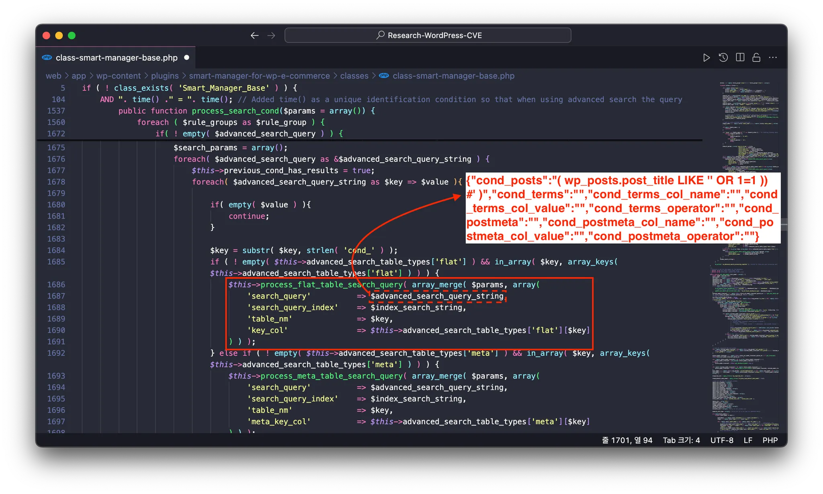Open the timeline history icon
The image size is (823, 494).
point(723,58)
